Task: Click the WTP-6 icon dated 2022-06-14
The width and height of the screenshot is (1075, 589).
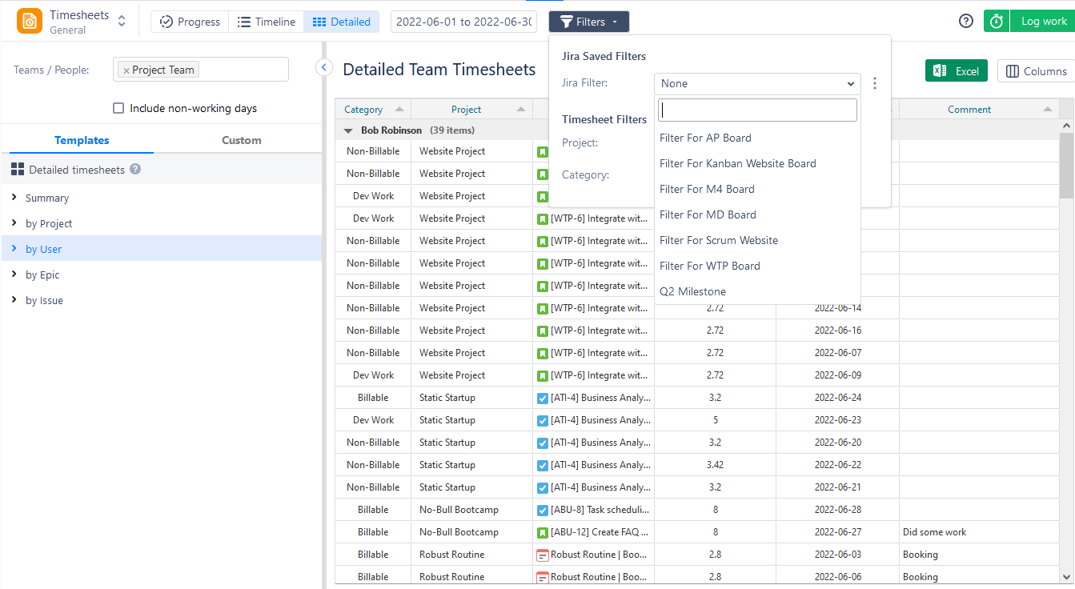Action: click(x=543, y=308)
